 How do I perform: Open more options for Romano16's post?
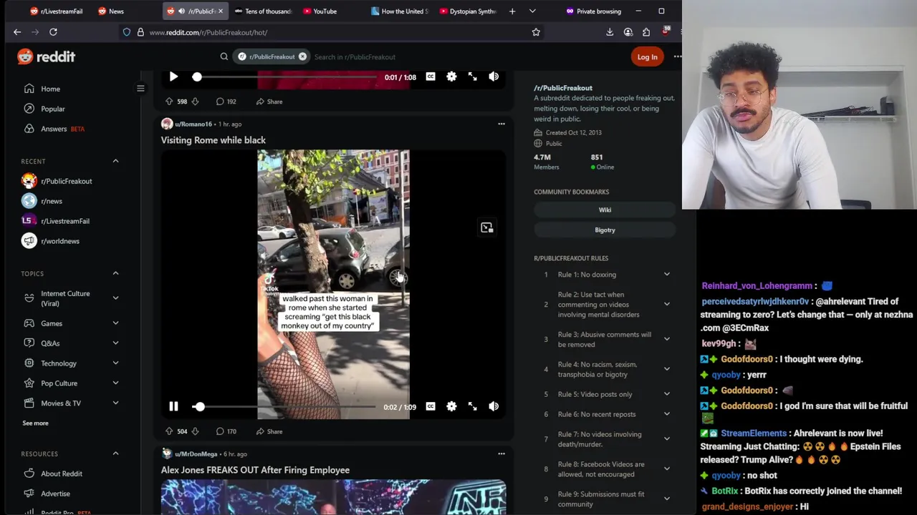501,124
